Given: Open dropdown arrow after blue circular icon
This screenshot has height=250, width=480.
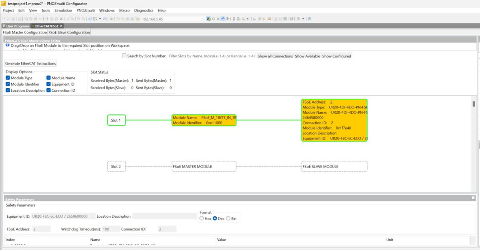Looking at the screenshot, I should point(100,19).
